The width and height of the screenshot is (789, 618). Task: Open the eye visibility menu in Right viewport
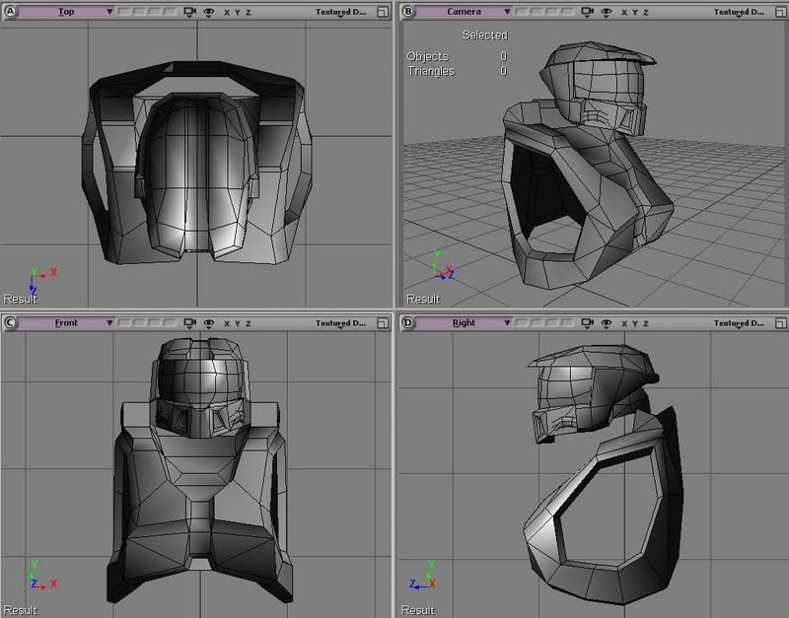click(607, 323)
